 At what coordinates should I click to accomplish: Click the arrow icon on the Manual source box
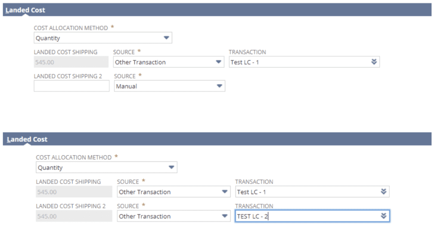[220, 86]
